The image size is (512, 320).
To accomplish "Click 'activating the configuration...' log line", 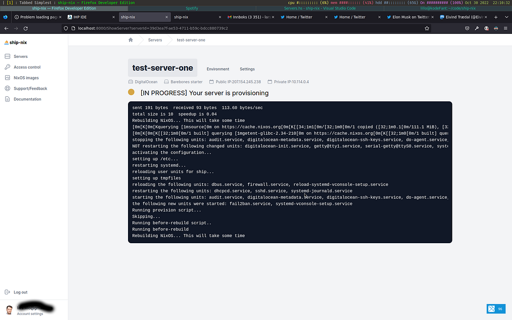I will (172, 153).
